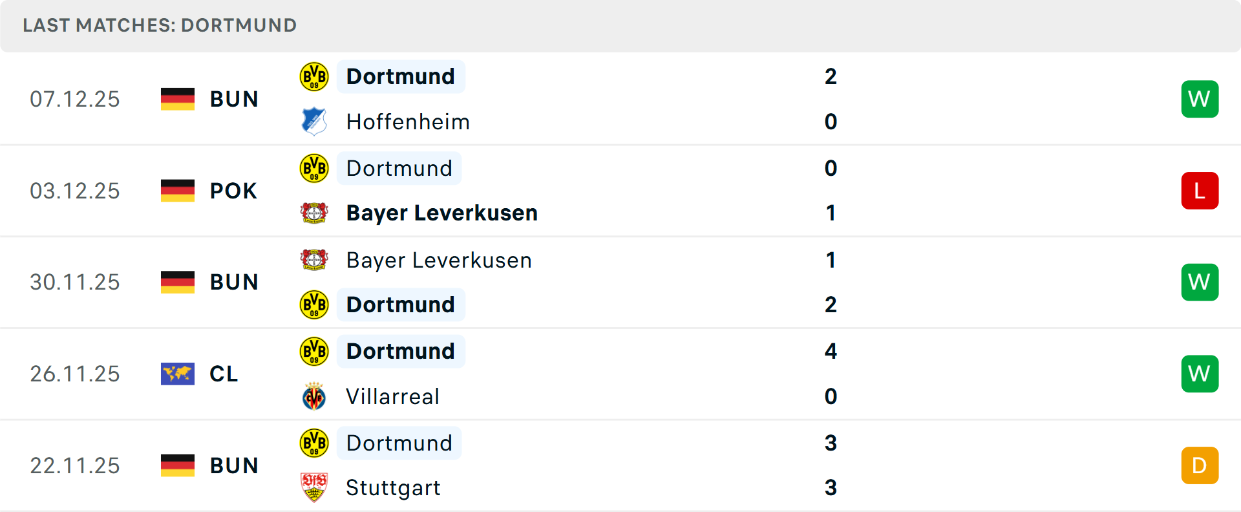Image resolution: width=1241 pixels, height=512 pixels.
Task: Open the Villarreal club logo
Action: click(314, 396)
